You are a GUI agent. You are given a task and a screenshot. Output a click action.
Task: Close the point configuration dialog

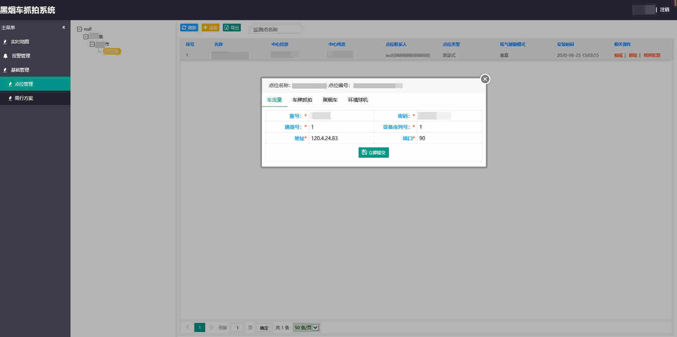coord(485,79)
